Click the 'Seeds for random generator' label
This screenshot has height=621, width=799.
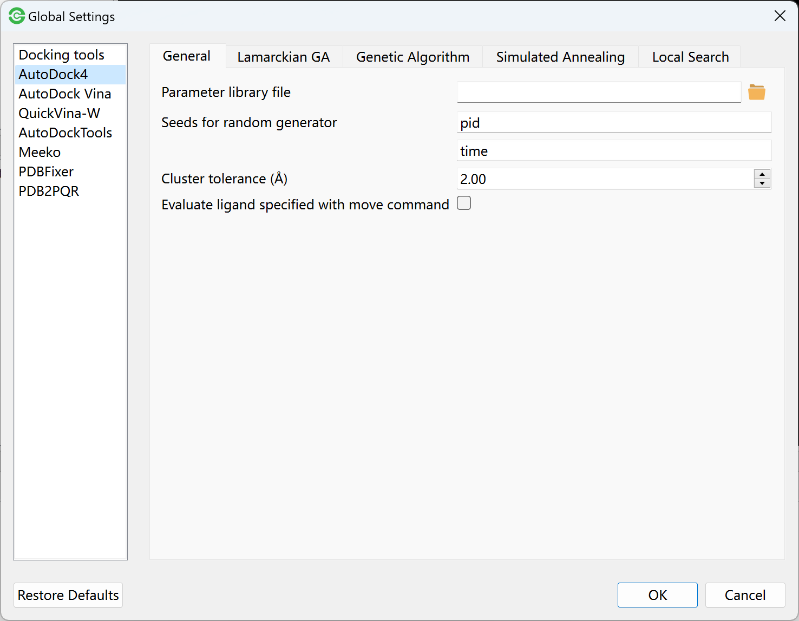pyautogui.click(x=249, y=123)
